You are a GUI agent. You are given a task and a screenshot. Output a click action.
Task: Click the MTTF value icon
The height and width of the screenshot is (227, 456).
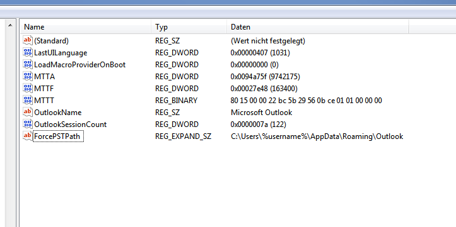coord(28,89)
